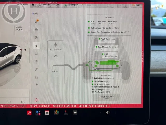Tap the muted volume speaker icon
Viewport: 166px width, 125px height.
click(x=108, y=113)
